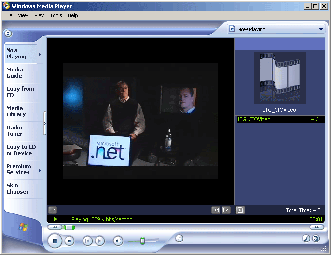331x255 pixels.
Task: Click the Previous track button
Action: pos(87,241)
